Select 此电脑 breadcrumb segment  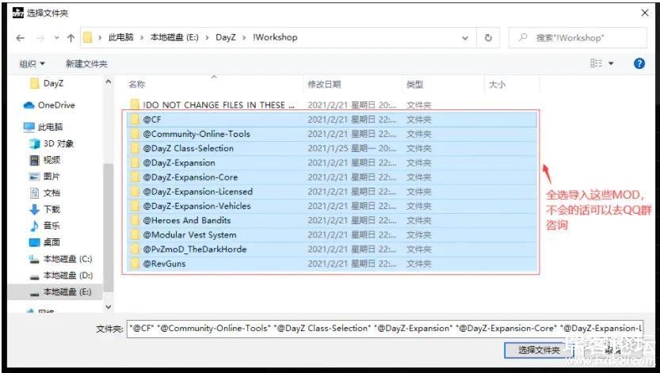click(120, 37)
